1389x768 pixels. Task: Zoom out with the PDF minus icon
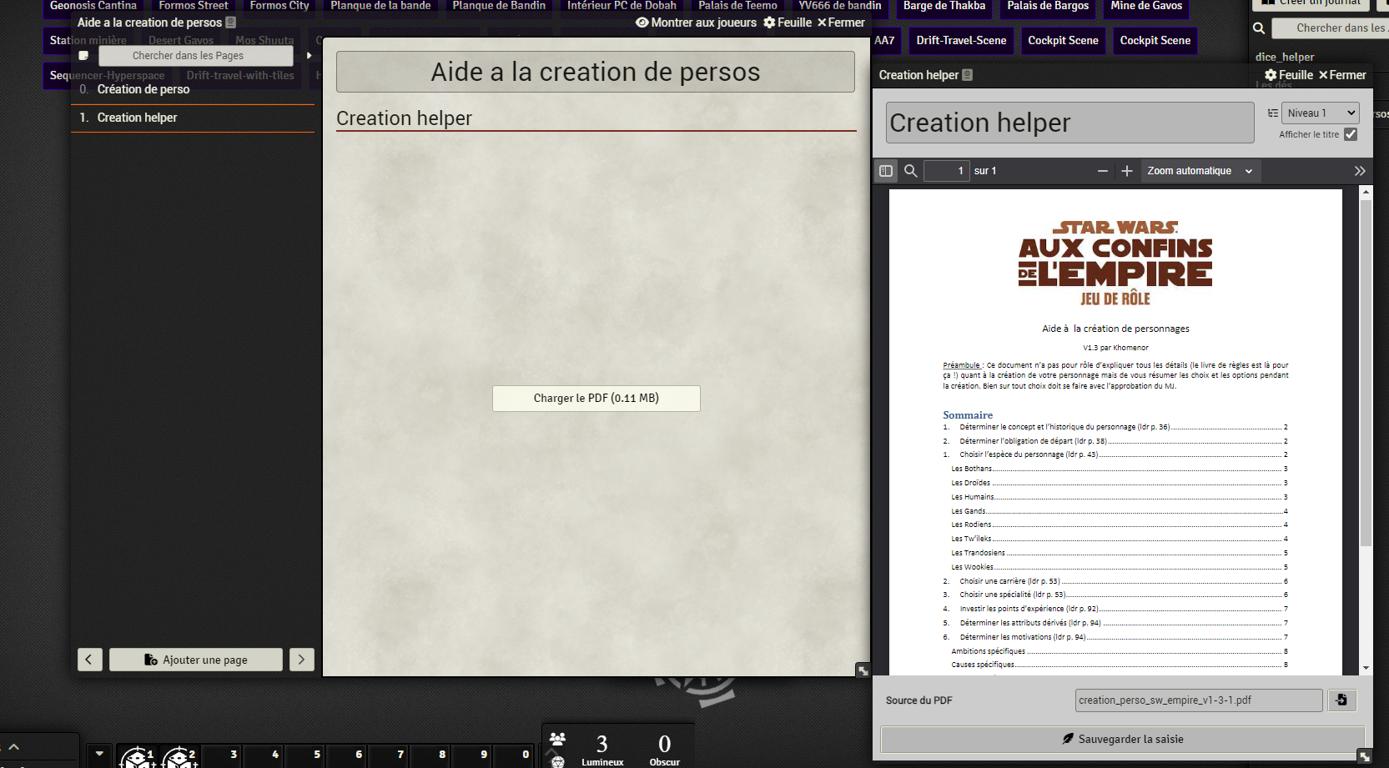1103,171
